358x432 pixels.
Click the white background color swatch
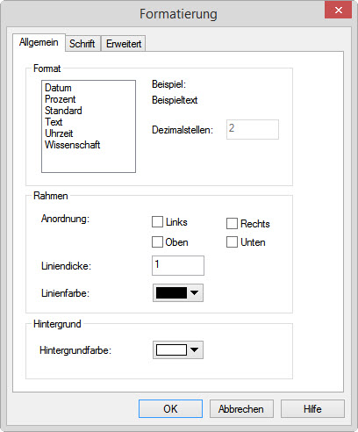click(171, 349)
